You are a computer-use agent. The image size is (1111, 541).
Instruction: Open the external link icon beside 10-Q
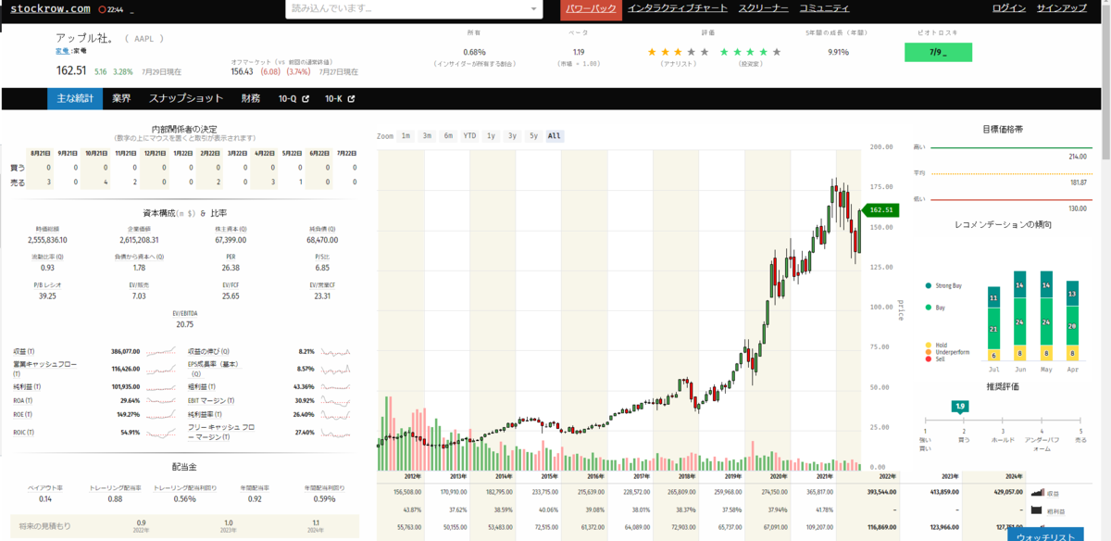click(306, 98)
